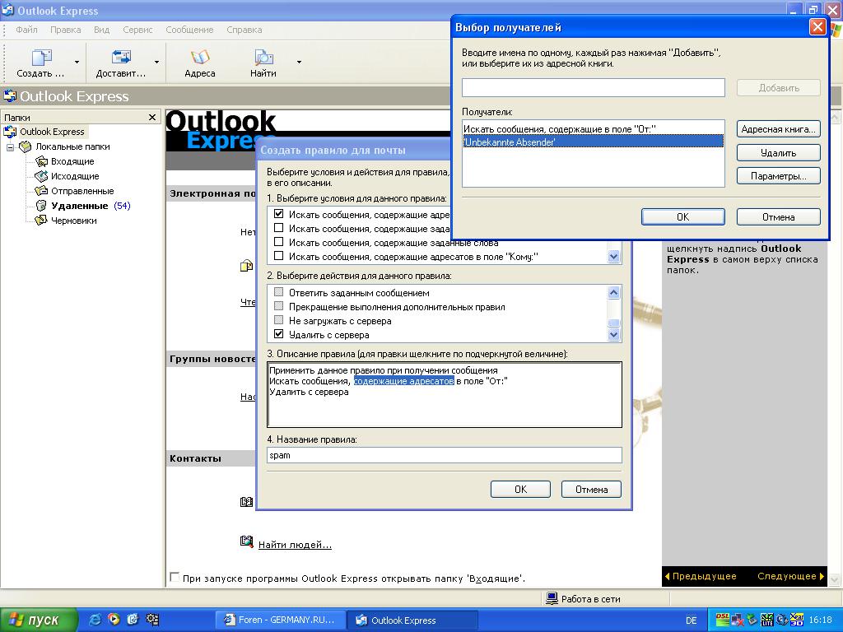Click the DE language indicator in taskbar

[x=691, y=620]
